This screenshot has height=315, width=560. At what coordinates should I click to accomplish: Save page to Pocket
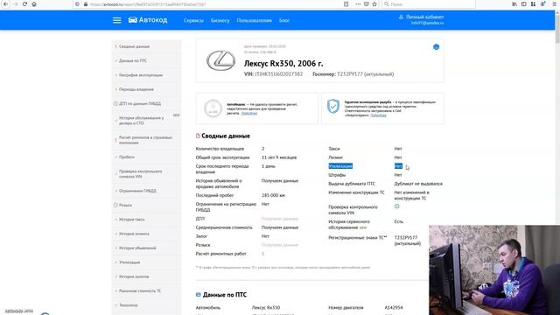[x=367, y=3]
